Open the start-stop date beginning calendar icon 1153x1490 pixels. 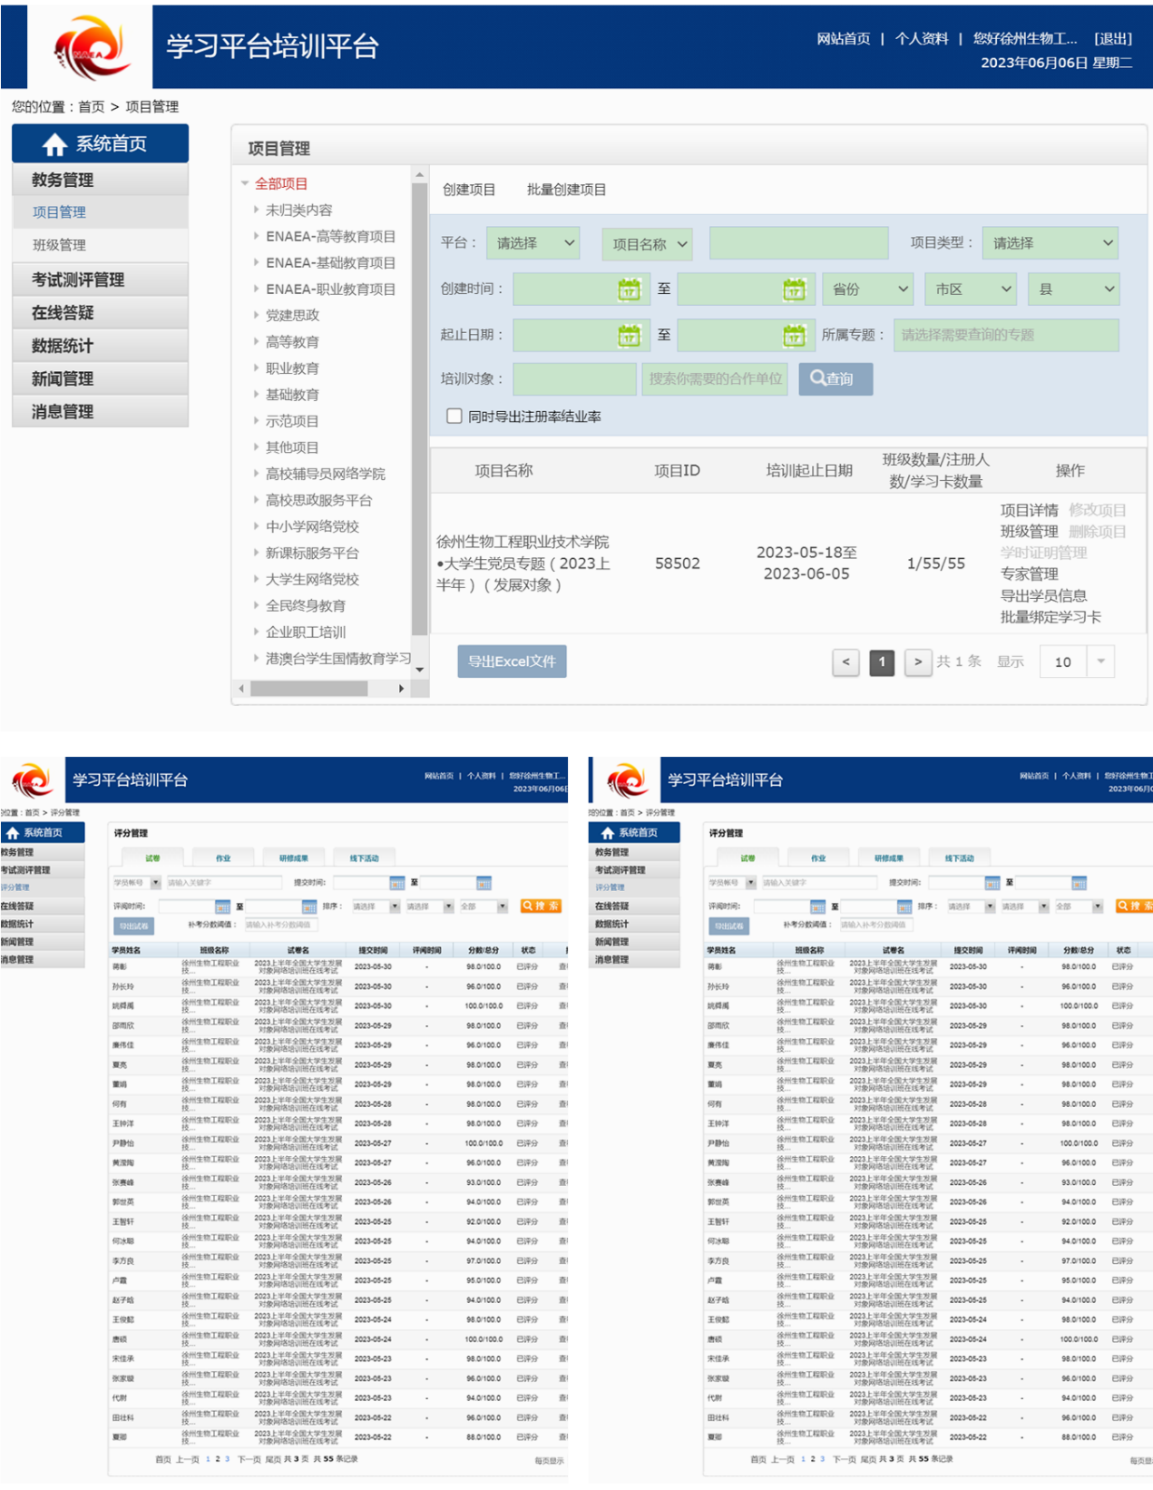click(628, 335)
